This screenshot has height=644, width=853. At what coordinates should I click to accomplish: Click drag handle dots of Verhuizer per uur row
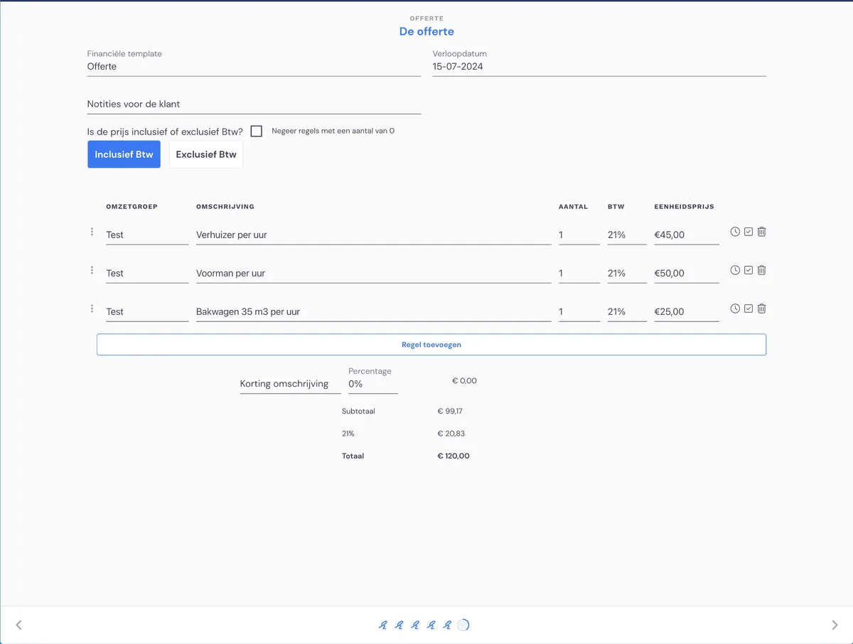[92, 232]
